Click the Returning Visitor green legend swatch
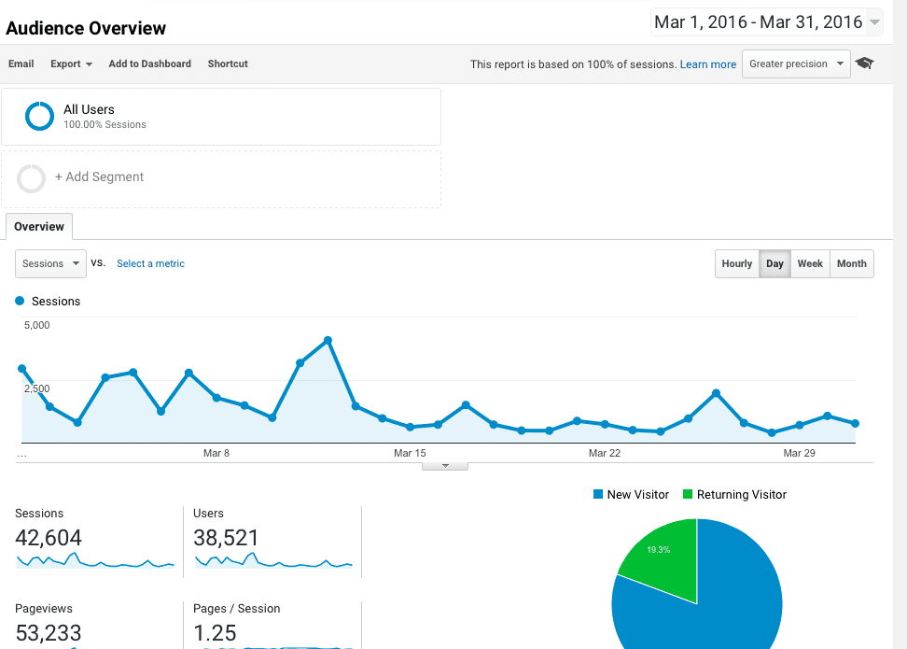The image size is (907, 649). [688, 494]
